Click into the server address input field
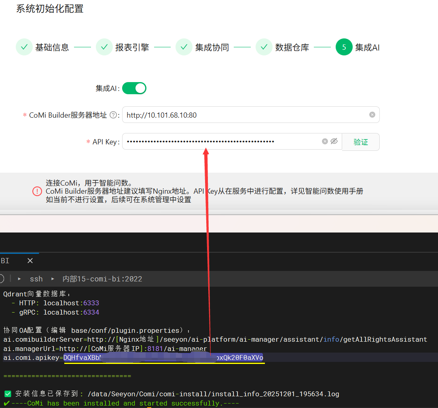 point(243,115)
